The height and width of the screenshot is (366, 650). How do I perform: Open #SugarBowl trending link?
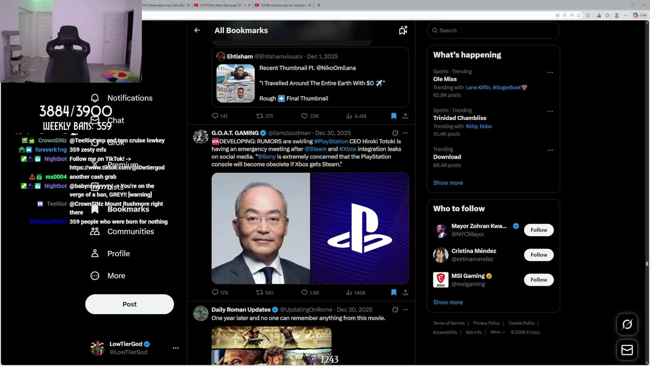[x=506, y=87]
